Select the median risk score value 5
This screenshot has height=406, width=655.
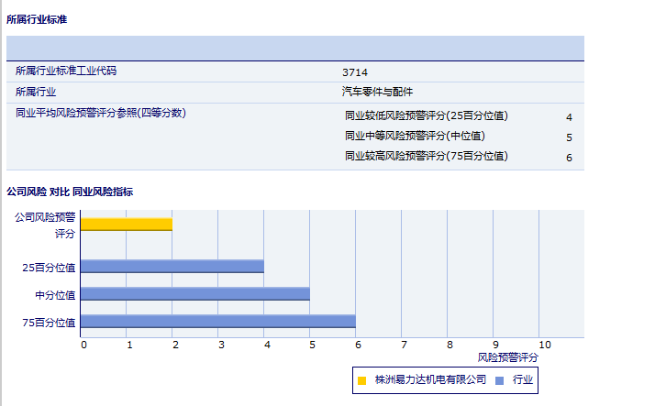(x=569, y=137)
